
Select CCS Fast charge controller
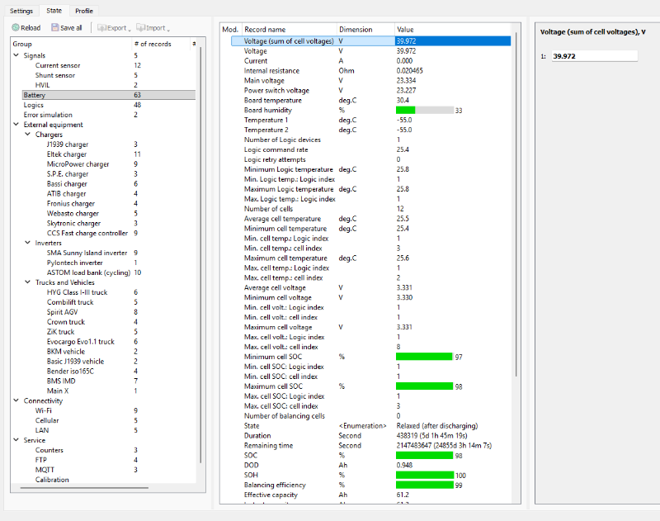(87, 233)
